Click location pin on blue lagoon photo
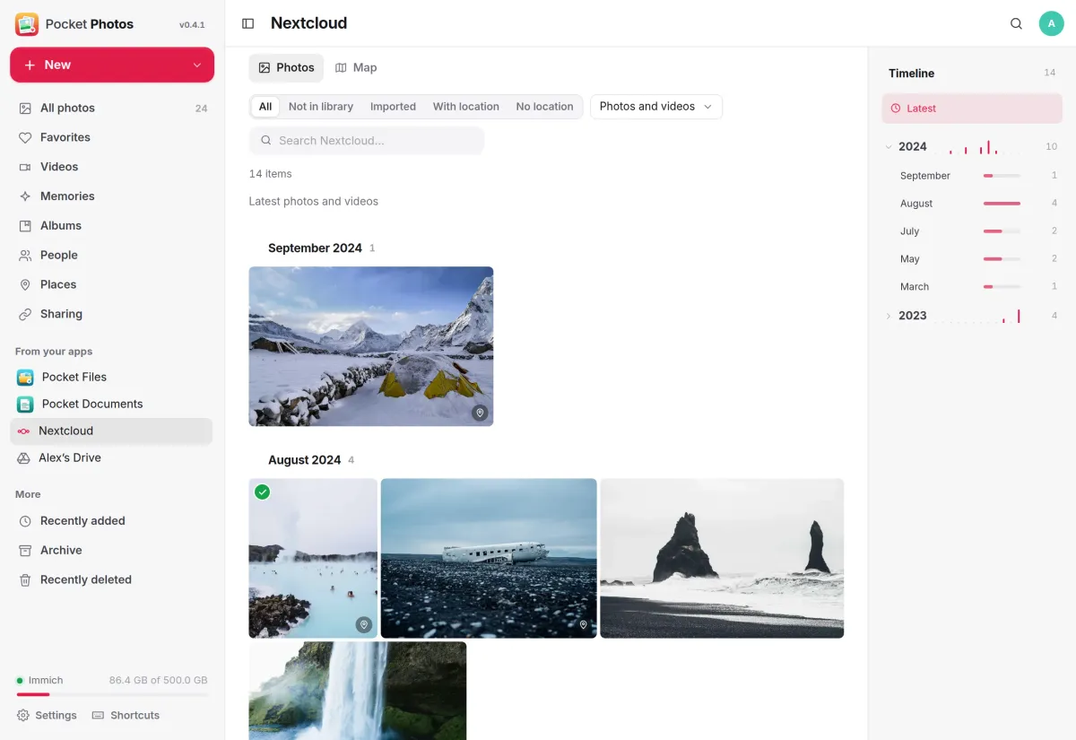1076x740 pixels. (364, 624)
